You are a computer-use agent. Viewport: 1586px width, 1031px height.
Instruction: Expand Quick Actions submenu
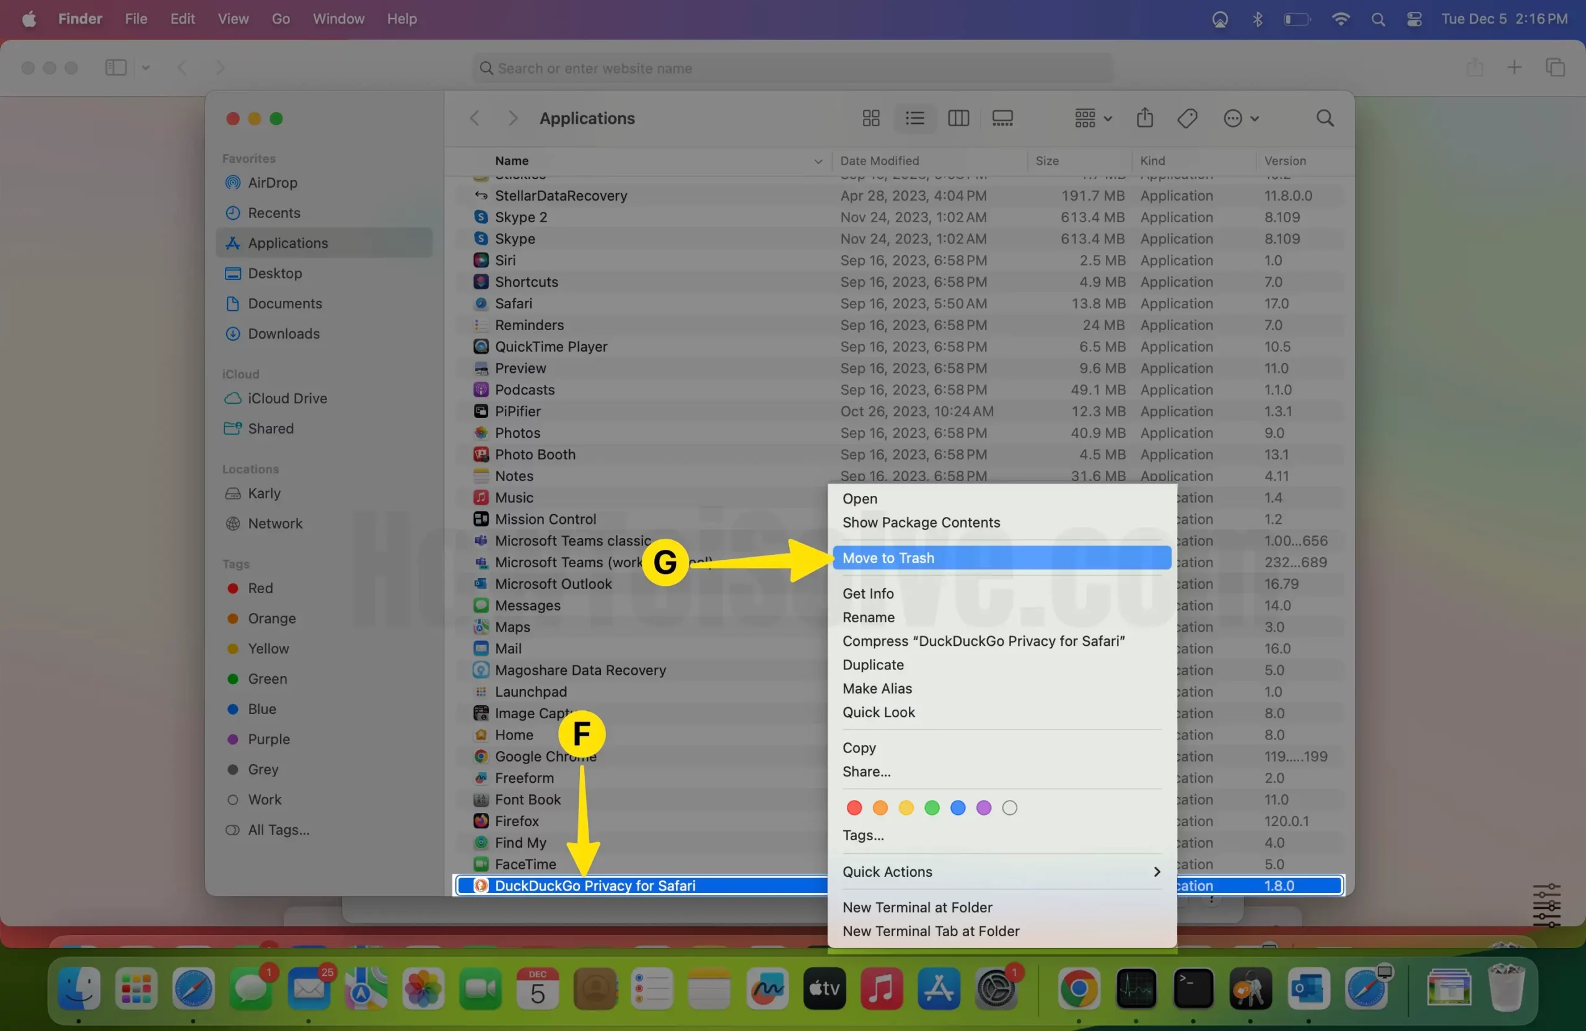point(1002,872)
